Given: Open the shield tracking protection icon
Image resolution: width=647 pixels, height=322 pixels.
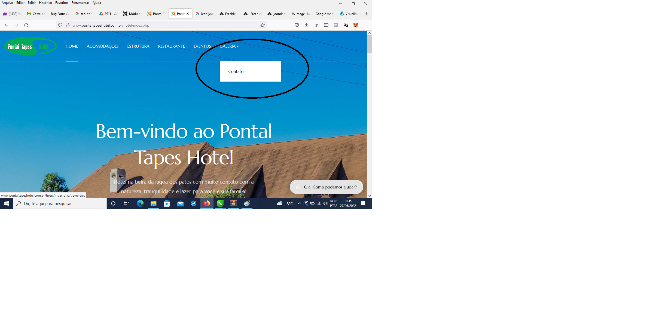Looking at the screenshot, I should click(60, 25).
